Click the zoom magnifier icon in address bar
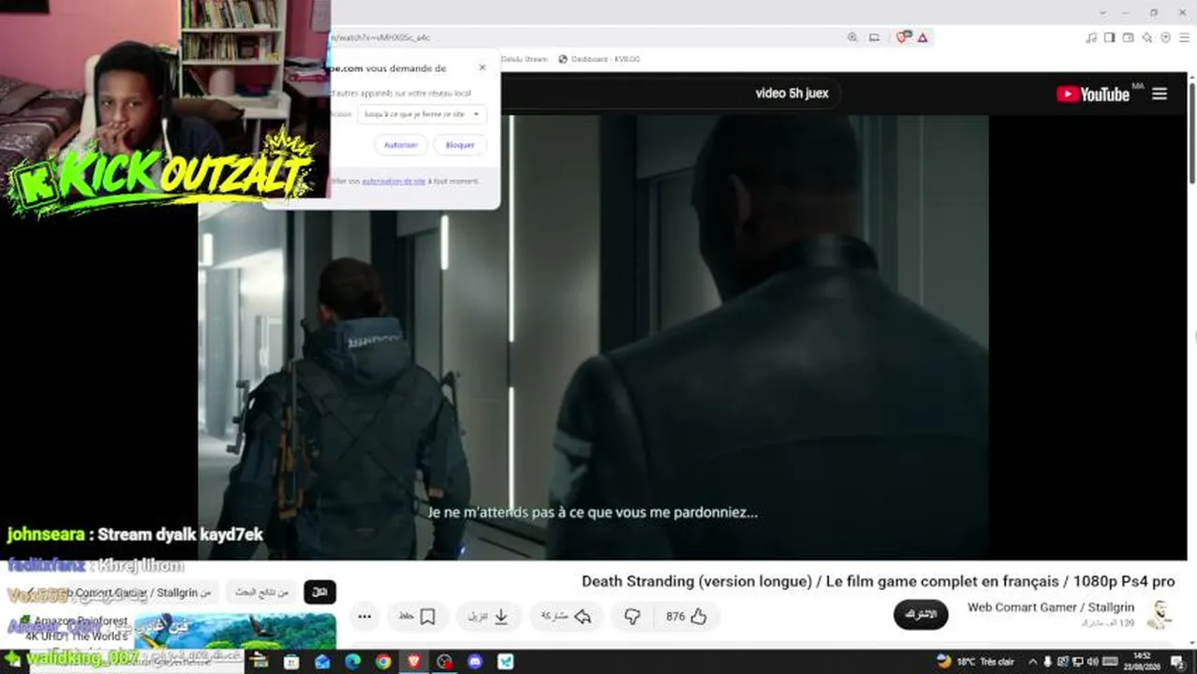Screen dimensions: 1197x674 click(x=852, y=37)
